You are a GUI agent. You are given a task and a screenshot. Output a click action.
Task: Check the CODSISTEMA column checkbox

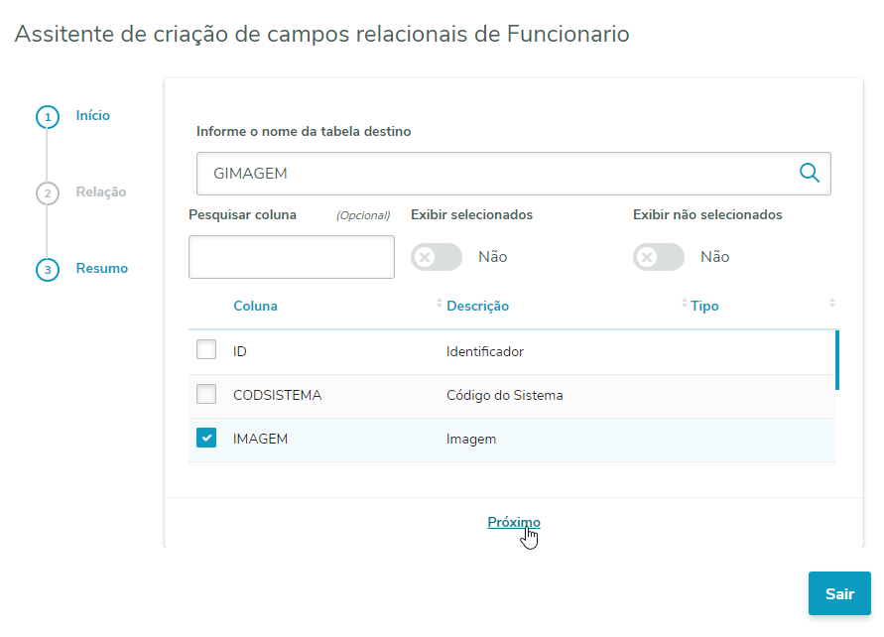[x=206, y=395]
